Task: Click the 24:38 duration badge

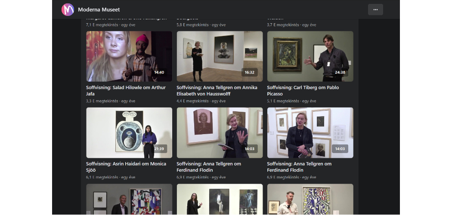Action: (x=340, y=72)
